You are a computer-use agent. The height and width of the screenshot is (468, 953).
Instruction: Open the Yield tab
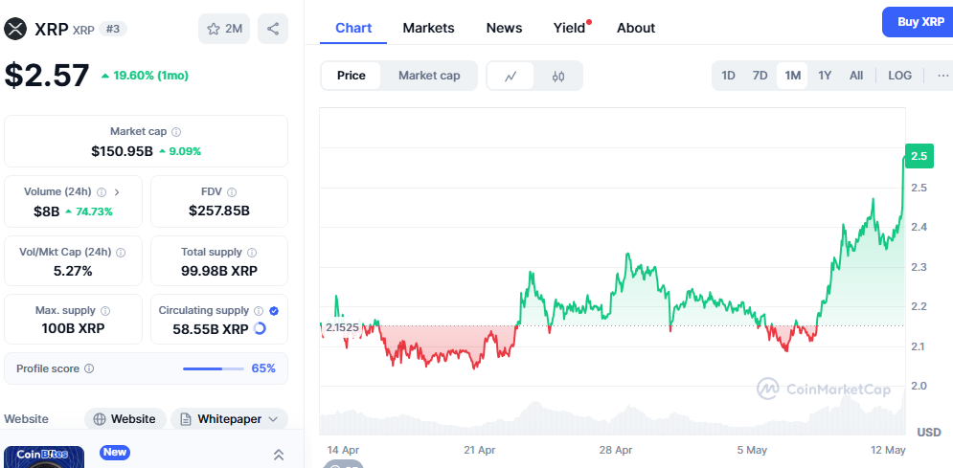click(570, 28)
